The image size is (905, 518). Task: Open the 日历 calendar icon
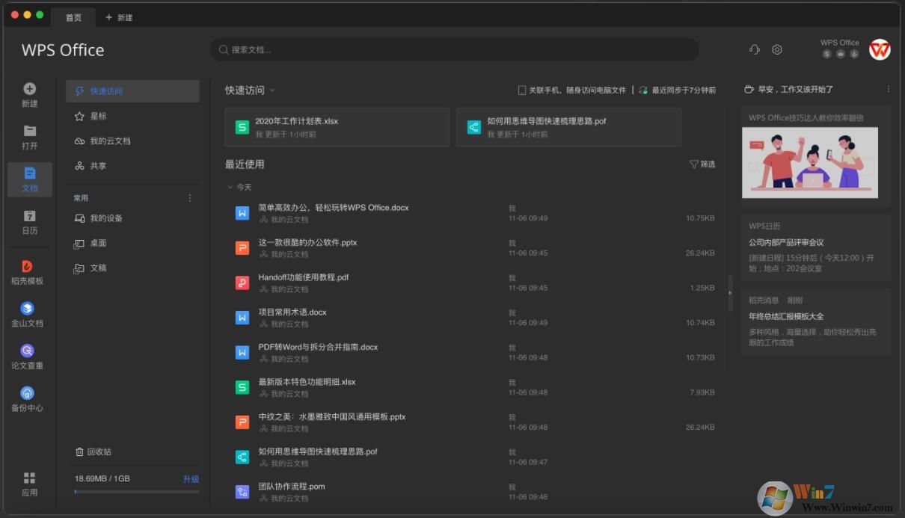tap(30, 215)
